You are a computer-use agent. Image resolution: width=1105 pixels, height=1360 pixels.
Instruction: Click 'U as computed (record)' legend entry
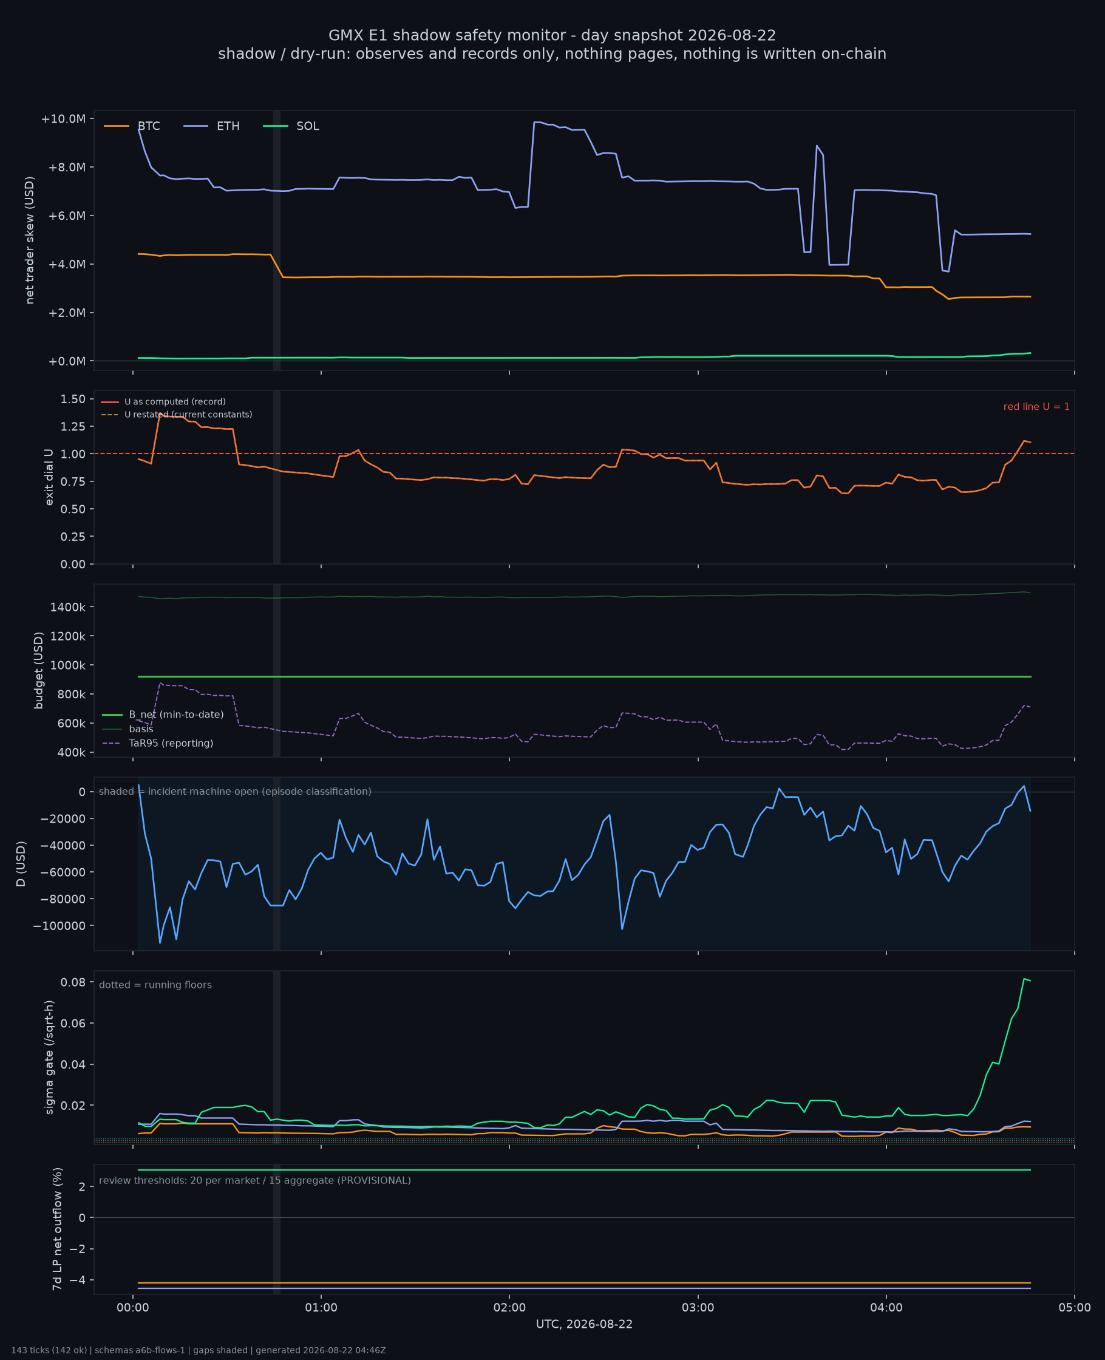pyautogui.click(x=163, y=401)
